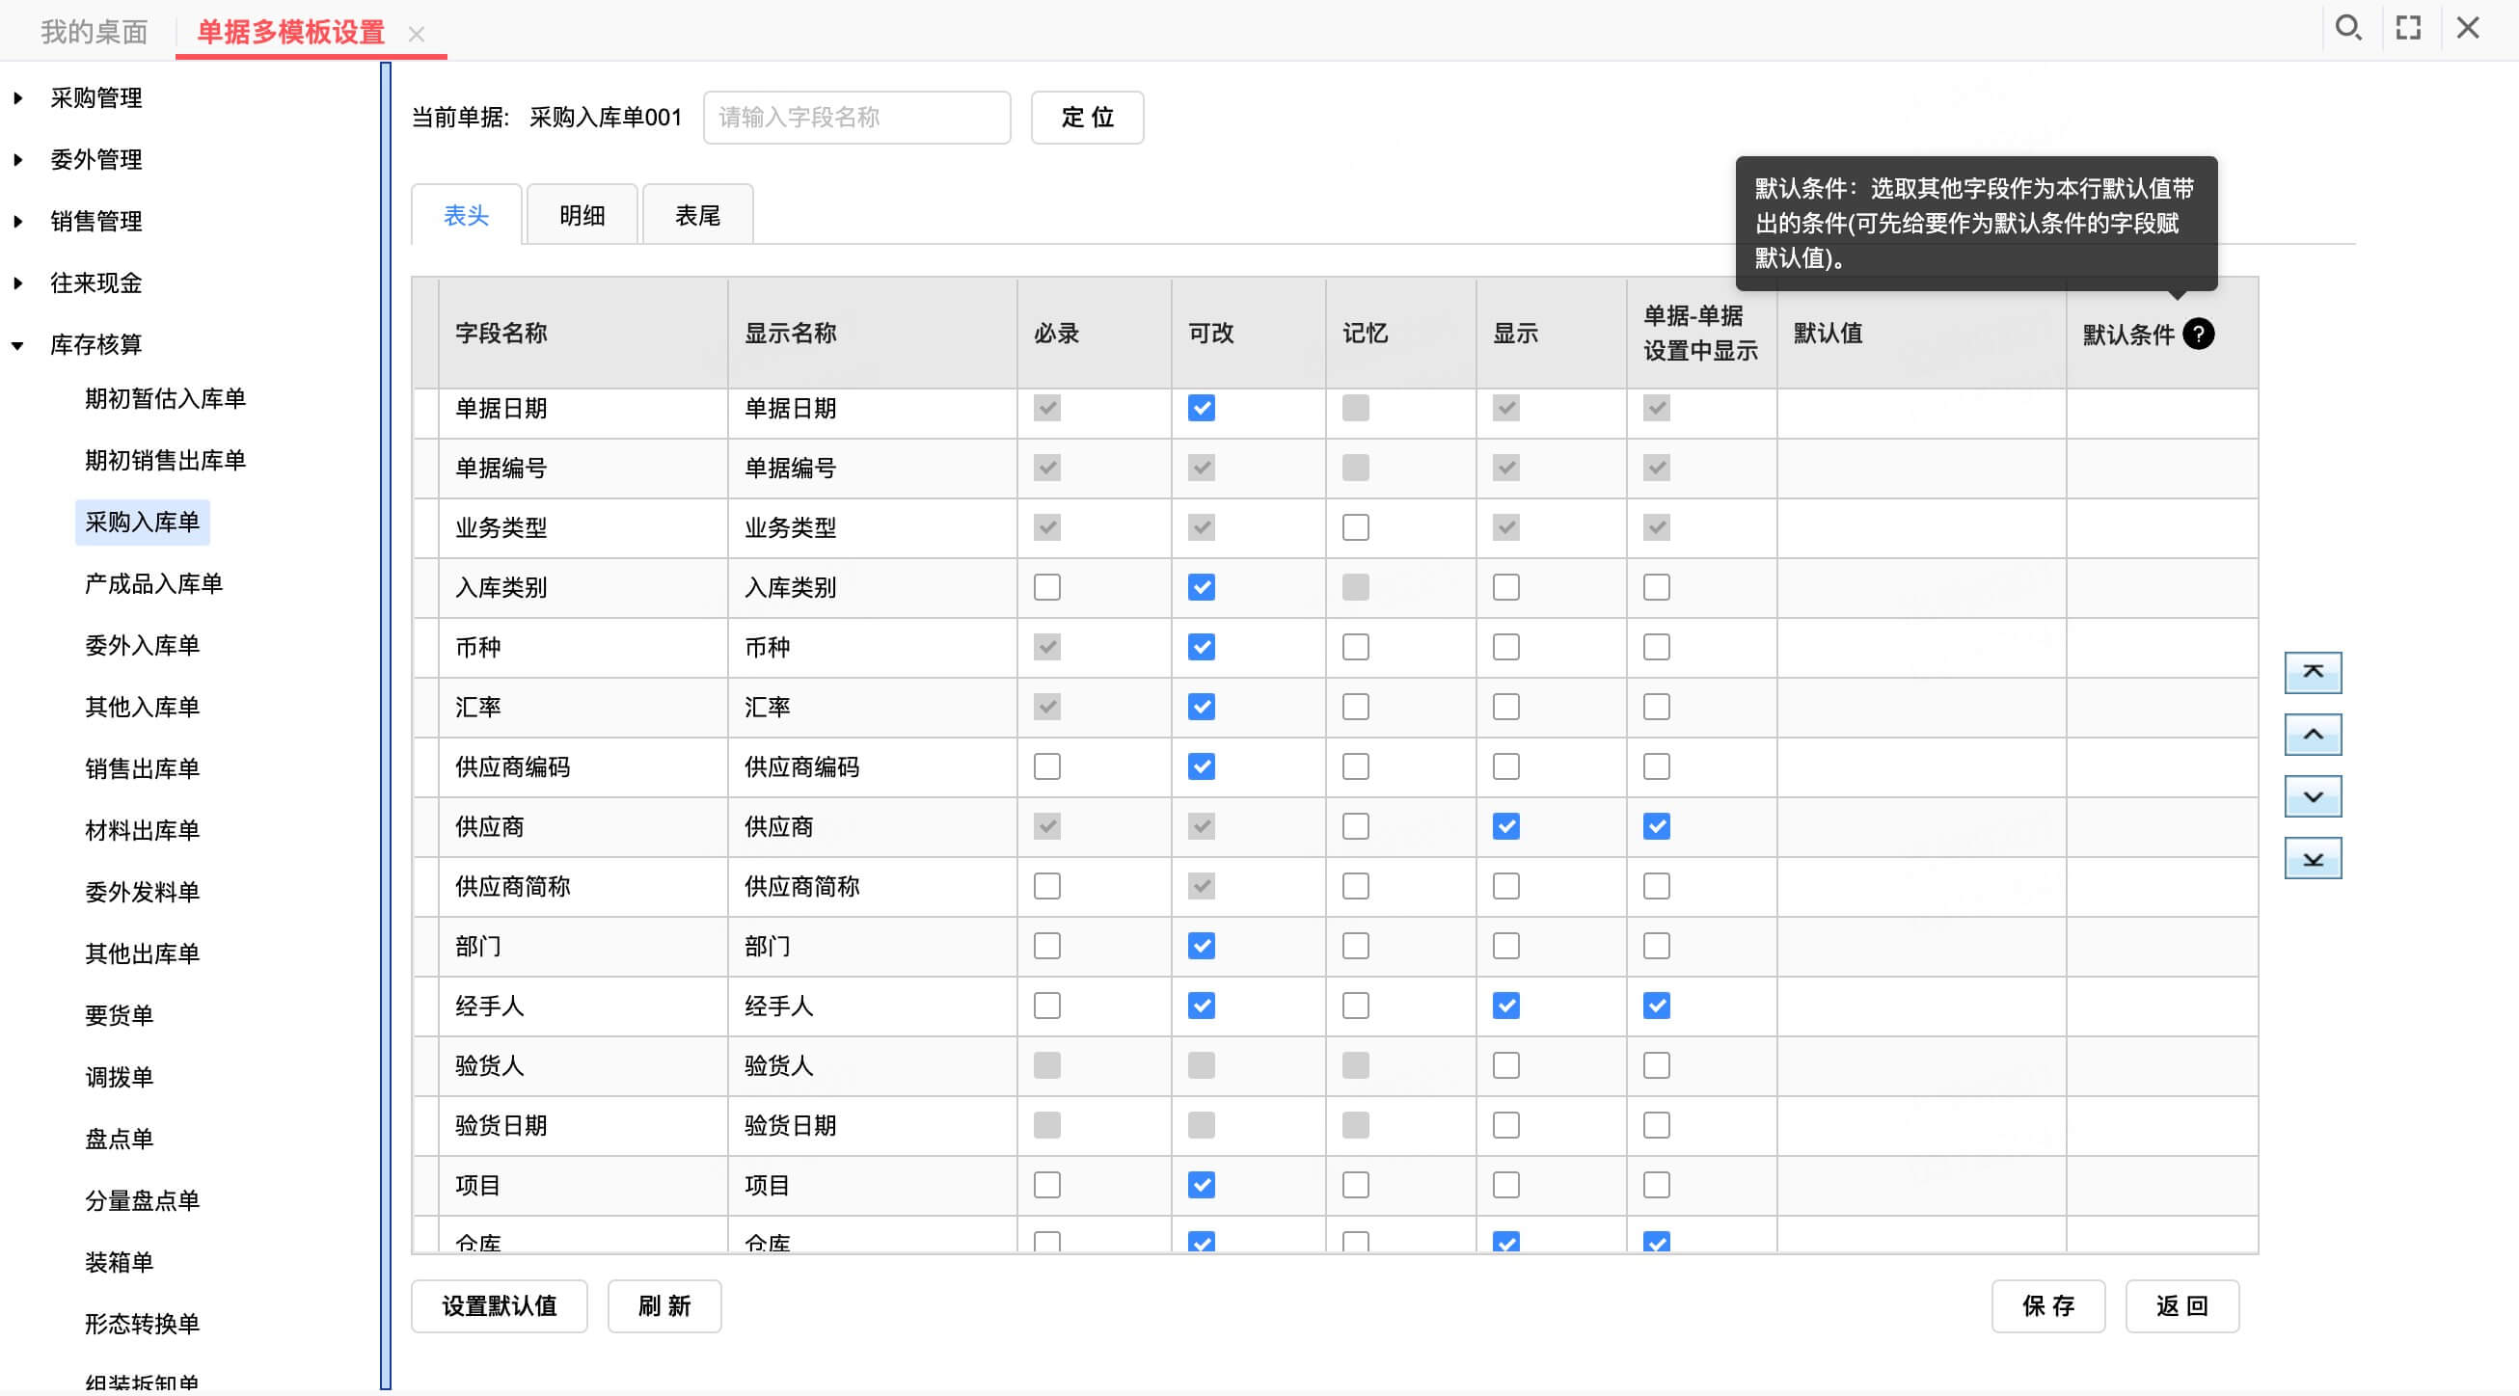Toggle 记忆 checkbox for 业务类型 row
This screenshot has height=1396, width=2519.
tap(1355, 527)
